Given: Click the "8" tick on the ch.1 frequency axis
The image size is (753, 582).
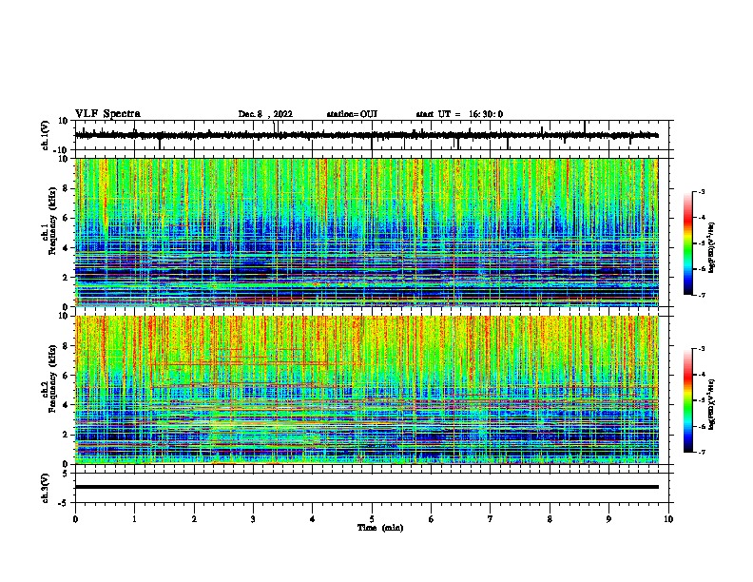Looking at the screenshot, I should (67, 188).
